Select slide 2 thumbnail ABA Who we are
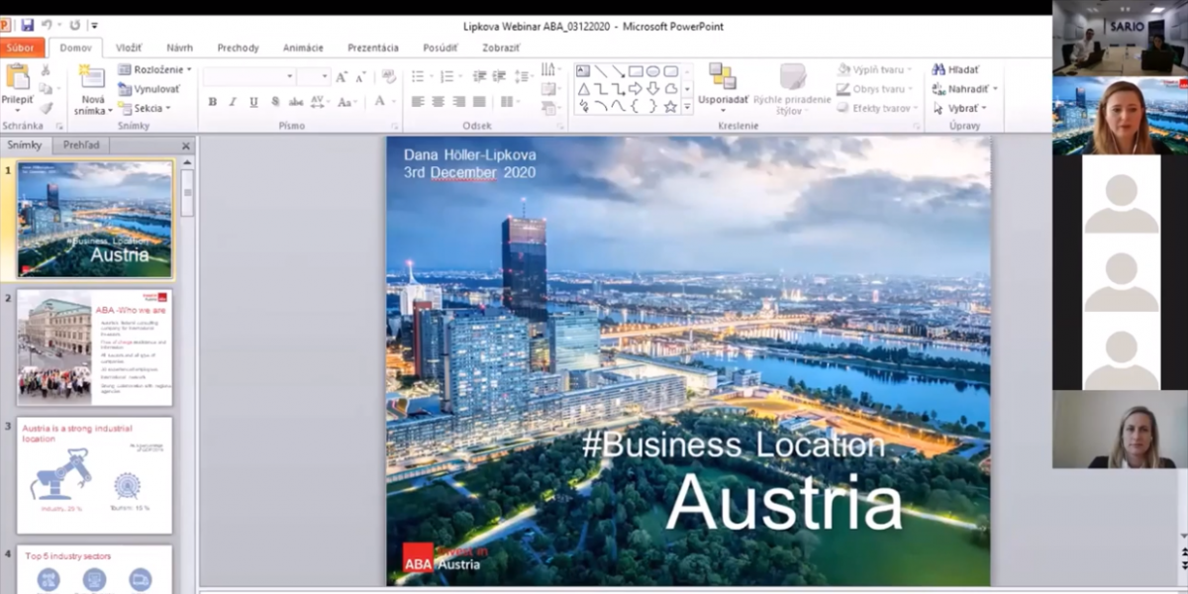 (94, 347)
